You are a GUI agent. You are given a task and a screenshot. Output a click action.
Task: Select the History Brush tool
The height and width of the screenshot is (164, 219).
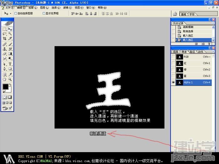[x=10, y=49]
